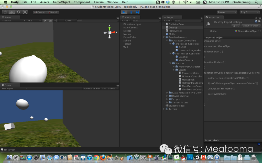Click the Step frame button

(x=137, y=12)
